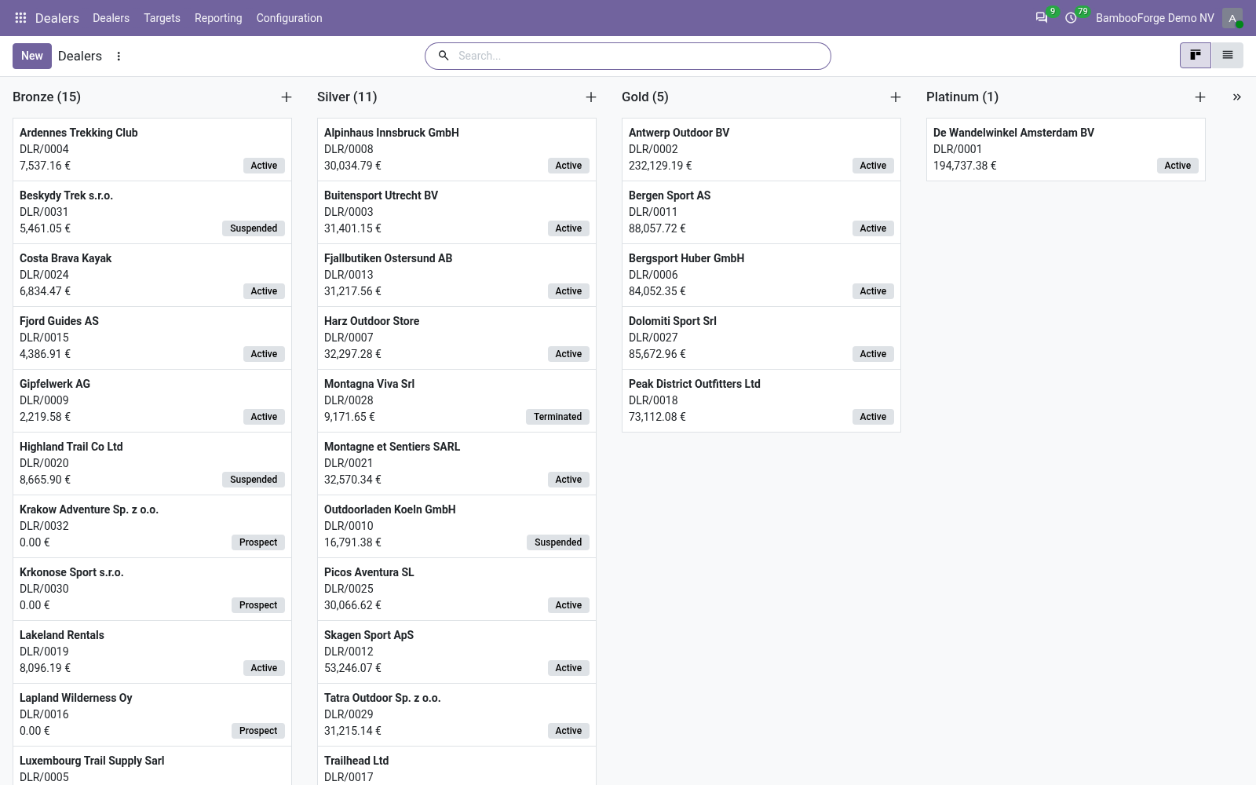The height and width of the screenshot is (785, 1256).
Task: Add a card to Bronze column
Action: [287, 97]
